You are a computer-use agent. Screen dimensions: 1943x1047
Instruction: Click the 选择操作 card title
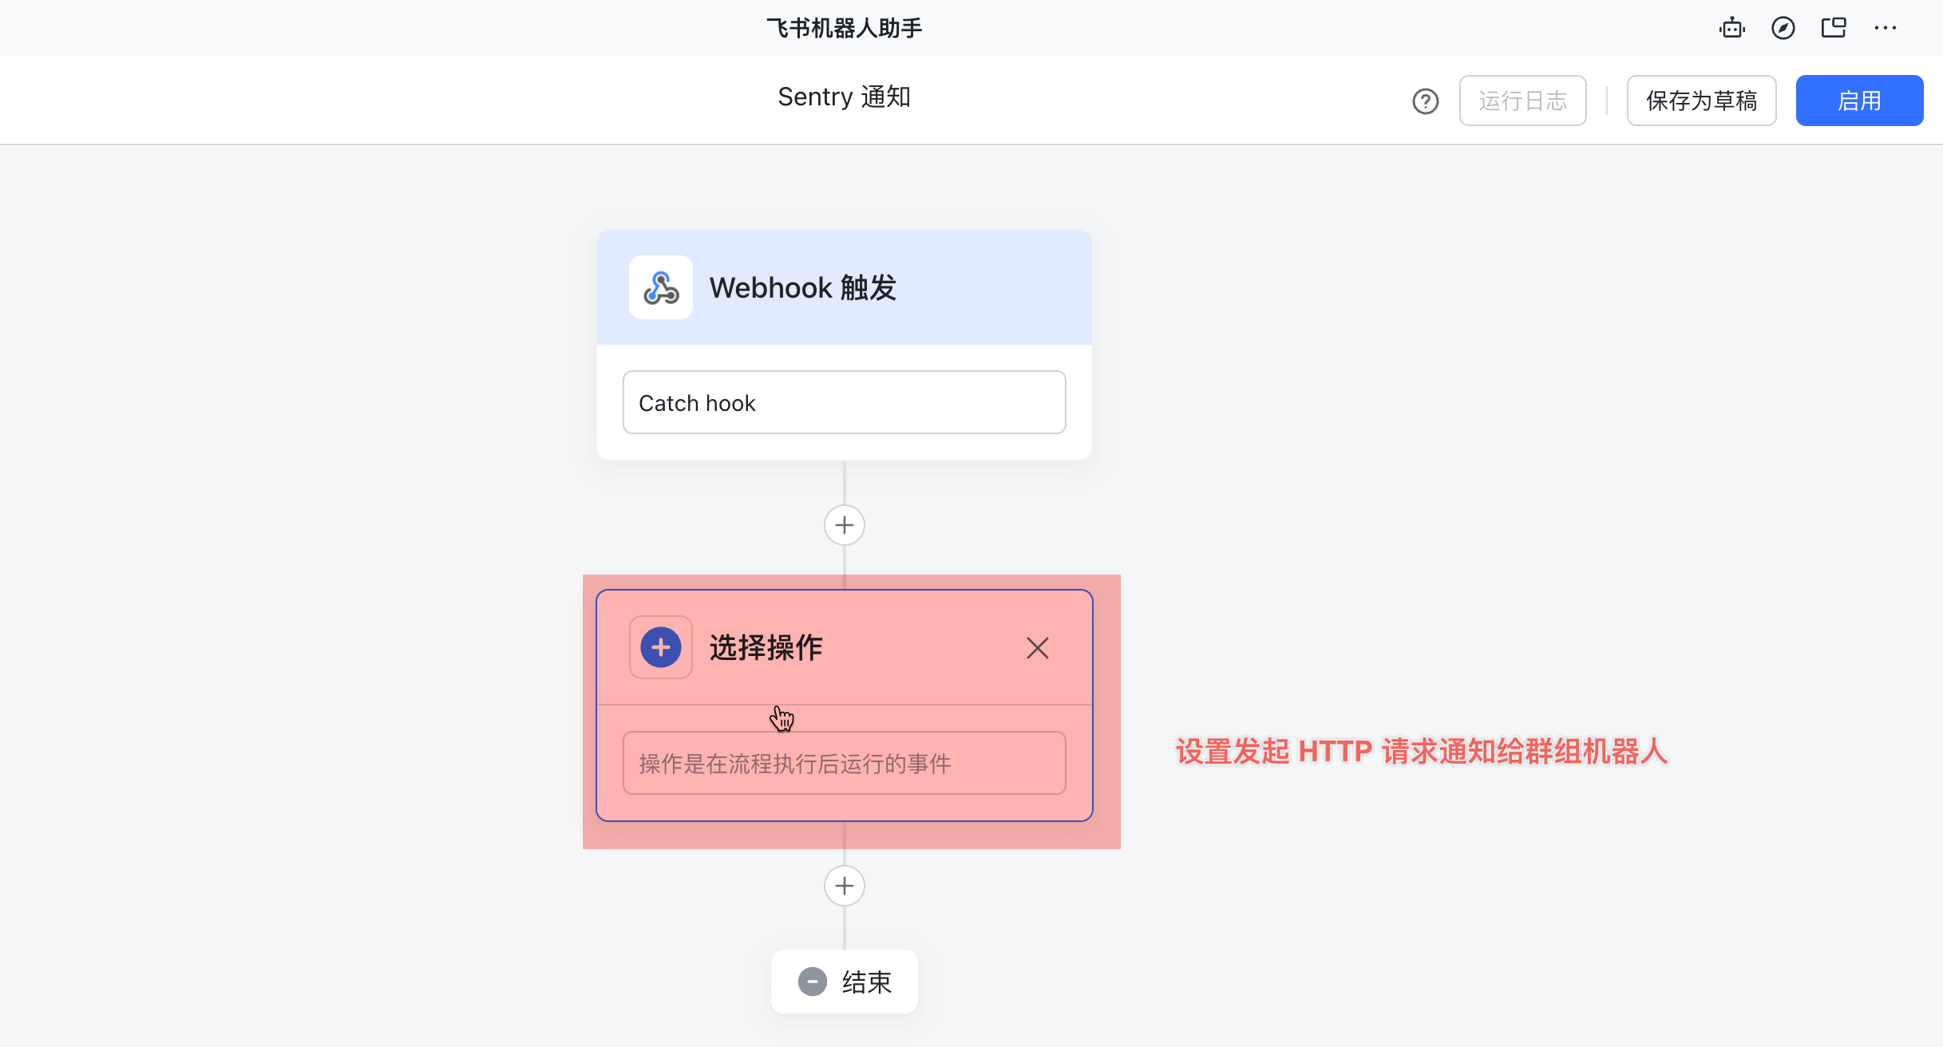click(766, 647)
